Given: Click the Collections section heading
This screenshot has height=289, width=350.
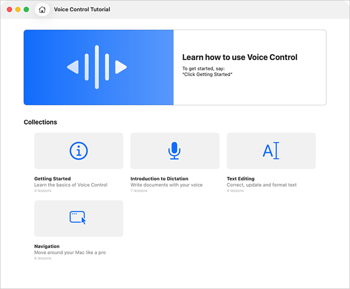Looking at the screenshot, I should tap(40, 122).
